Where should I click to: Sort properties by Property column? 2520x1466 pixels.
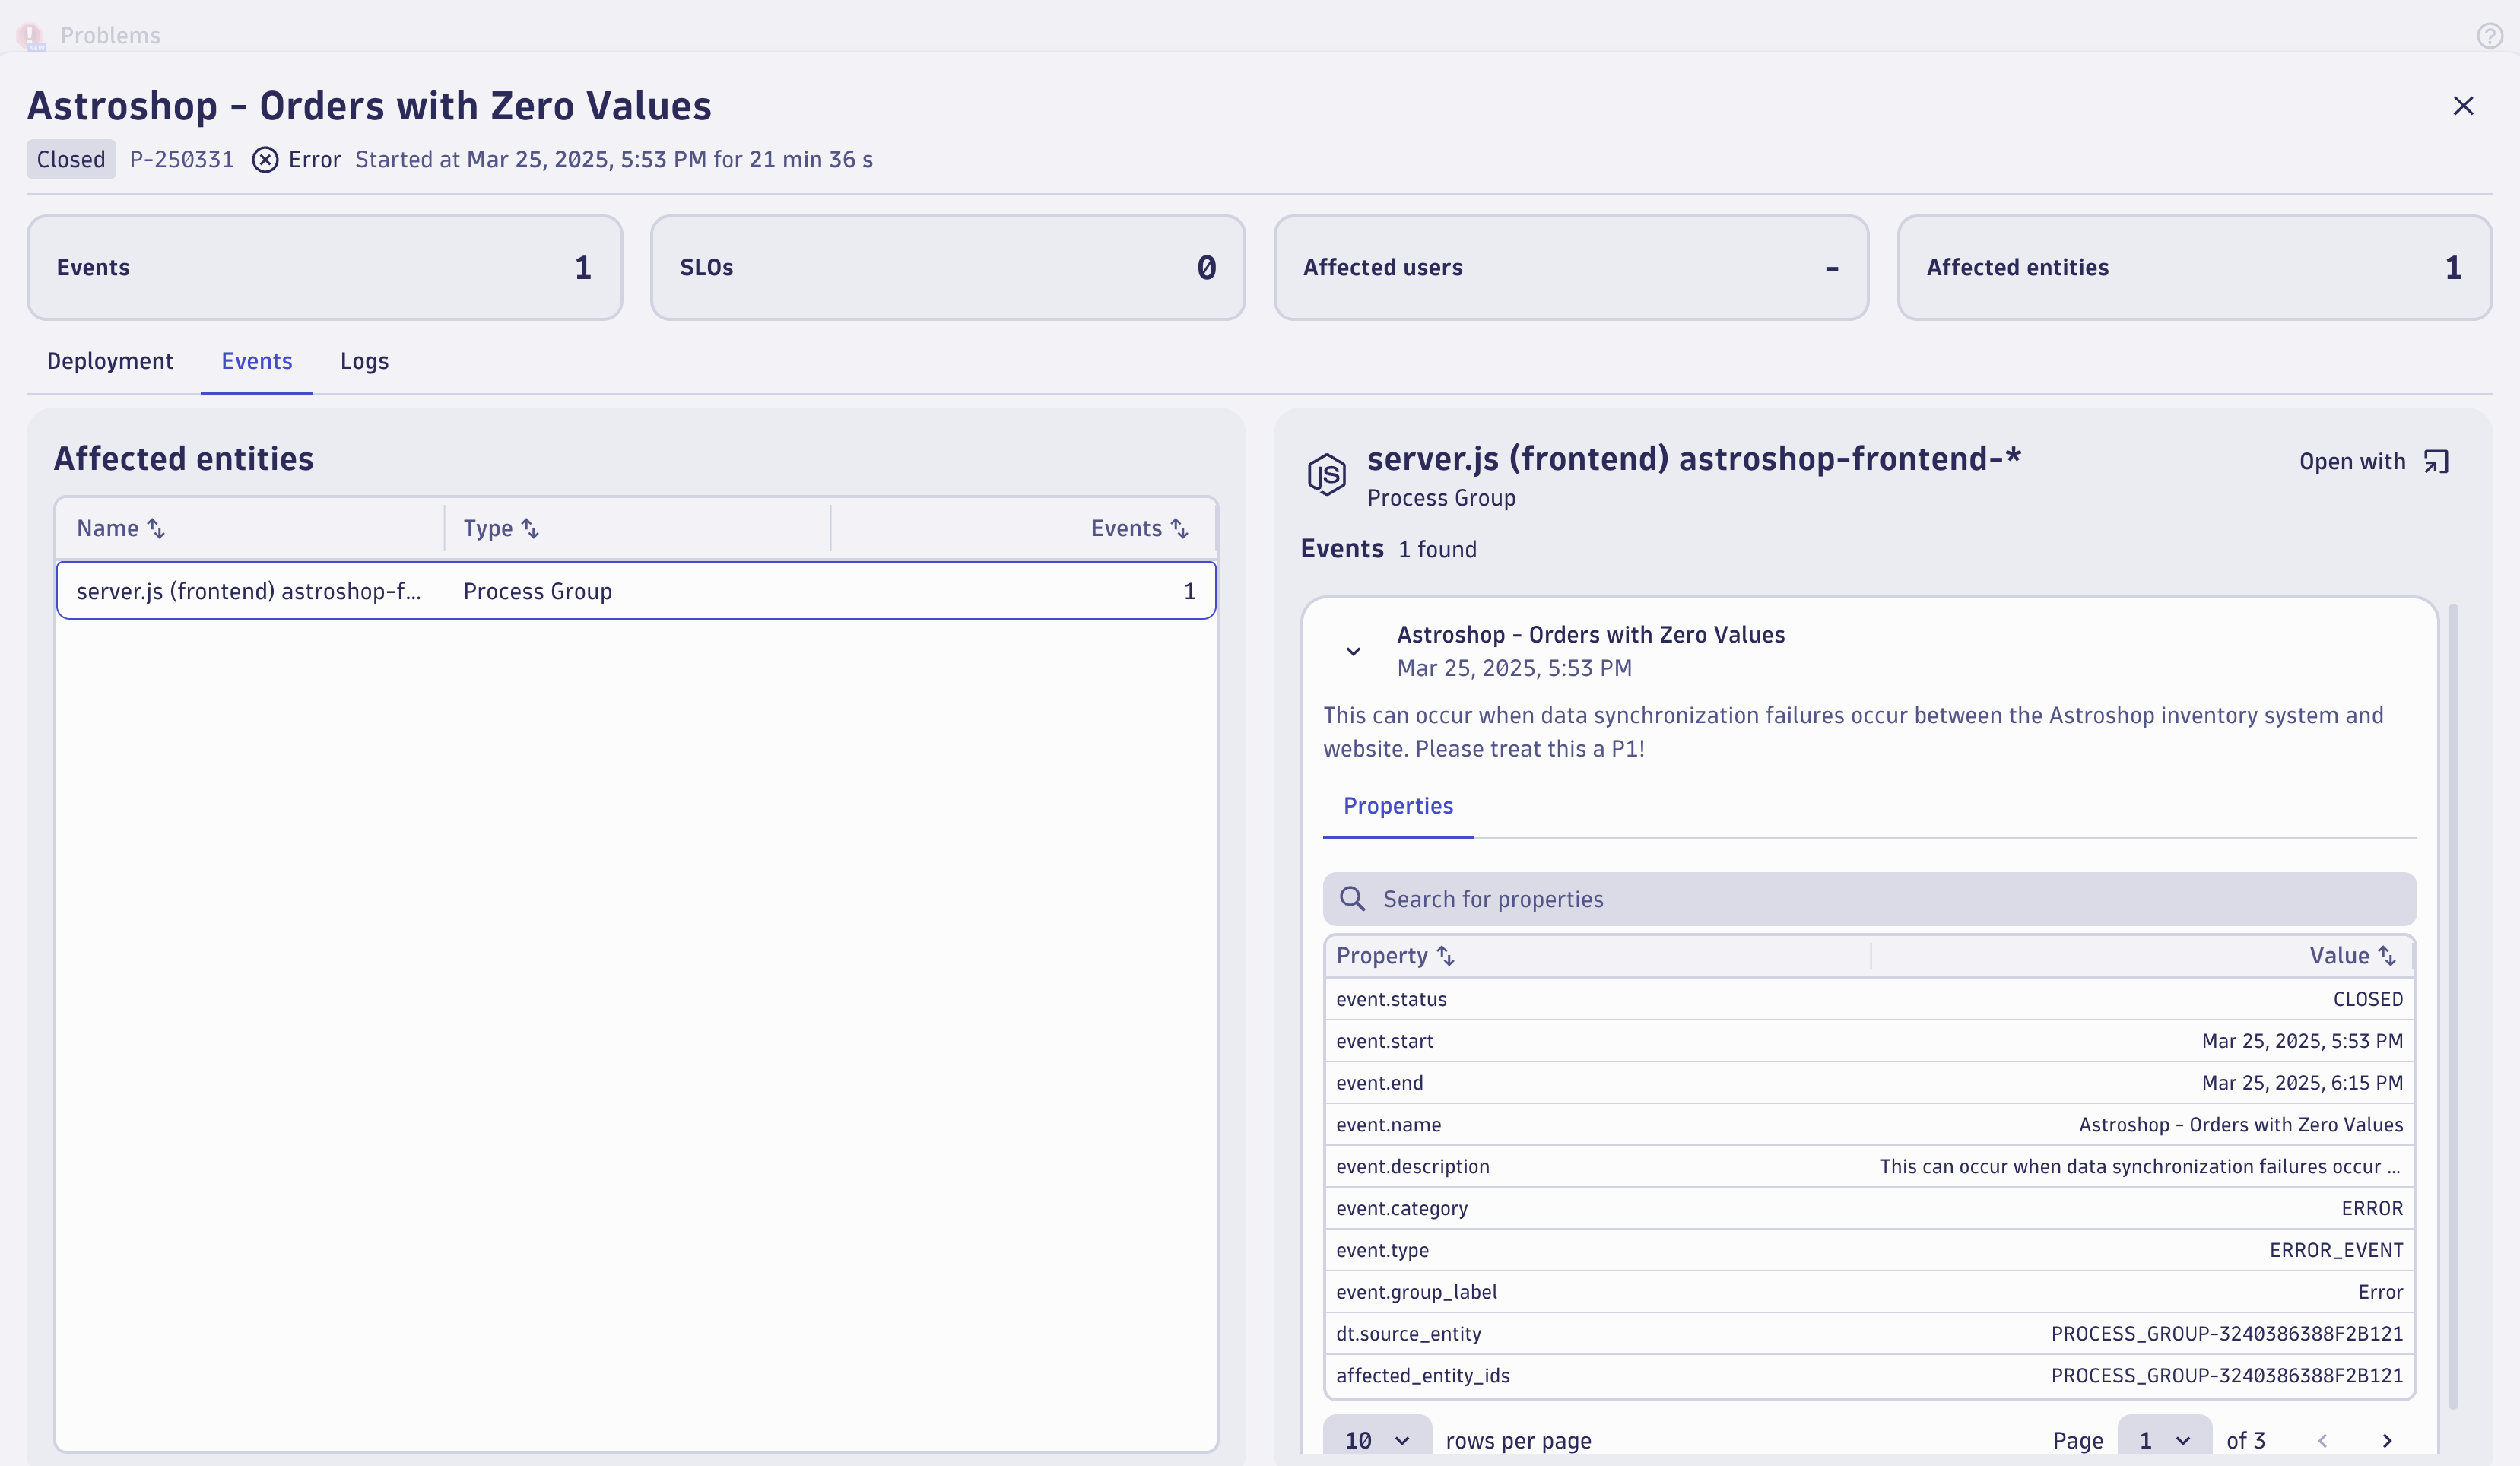[1446, 956]
